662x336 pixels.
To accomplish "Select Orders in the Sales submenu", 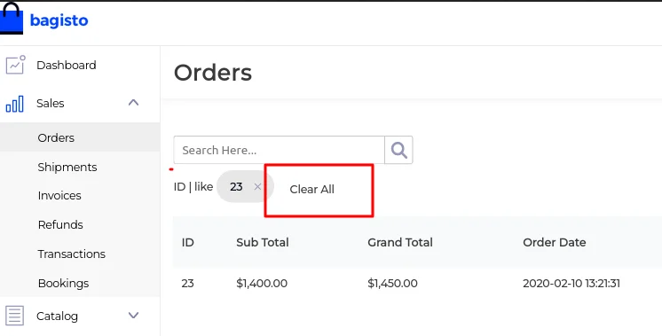I will click(x=56, y=137).
